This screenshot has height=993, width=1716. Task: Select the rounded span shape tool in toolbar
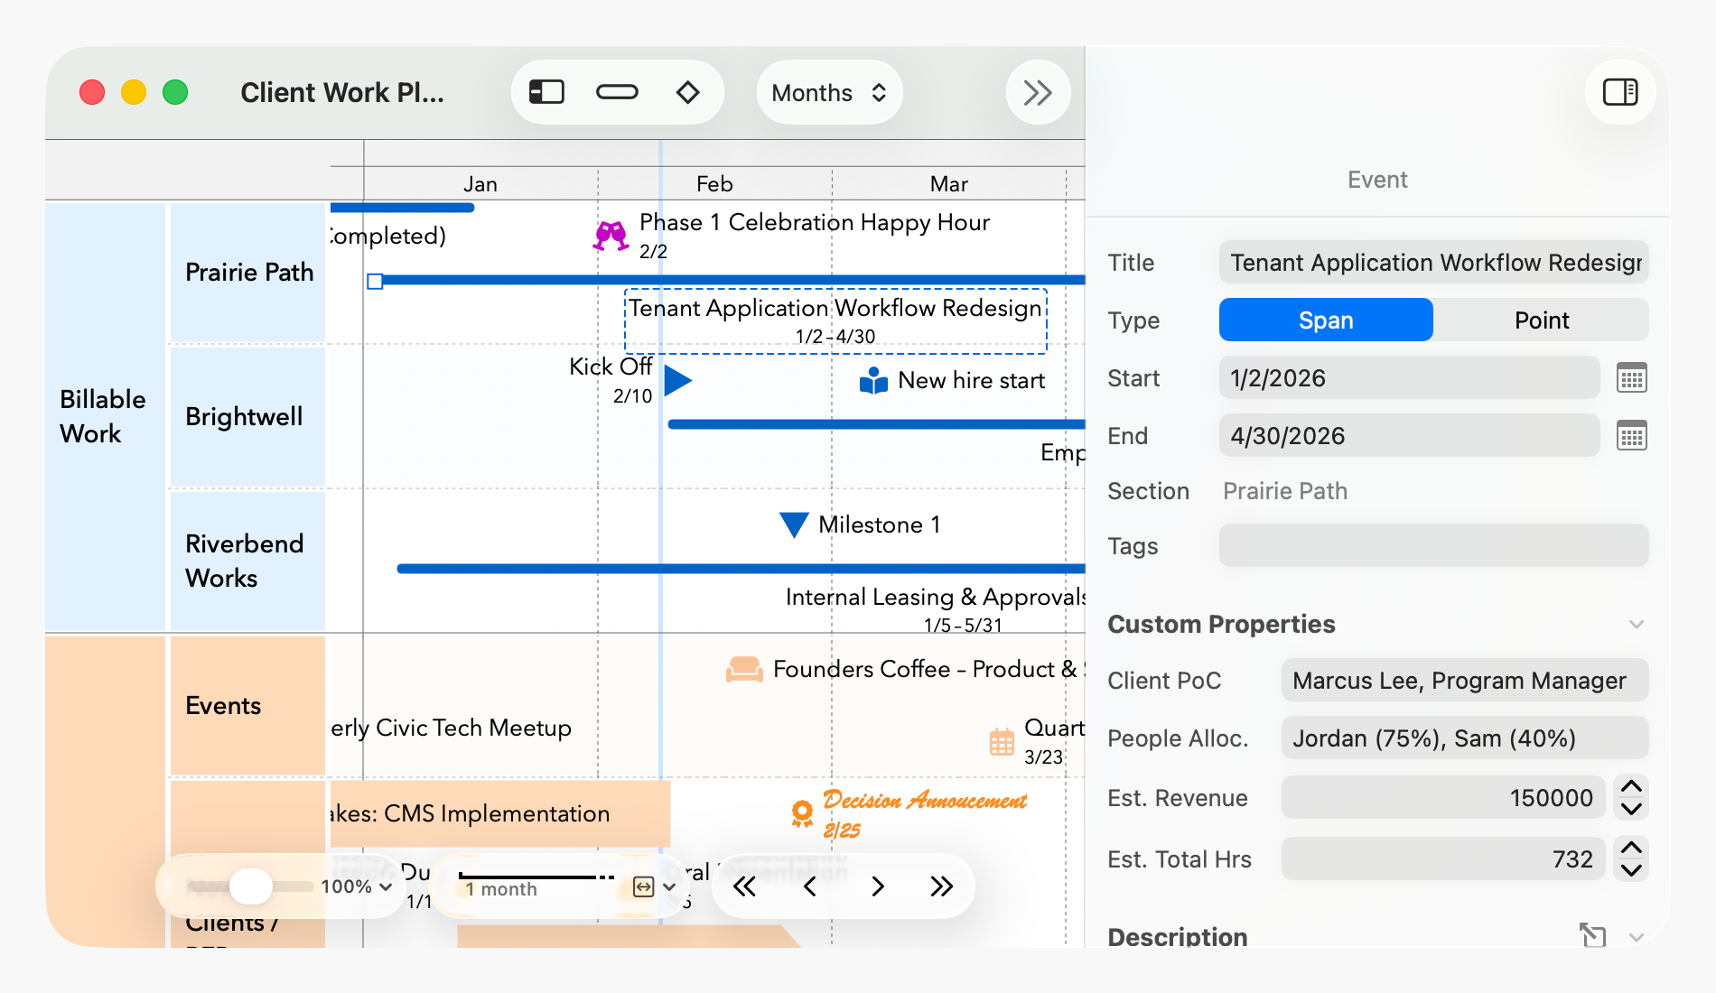tap(617, 91)
